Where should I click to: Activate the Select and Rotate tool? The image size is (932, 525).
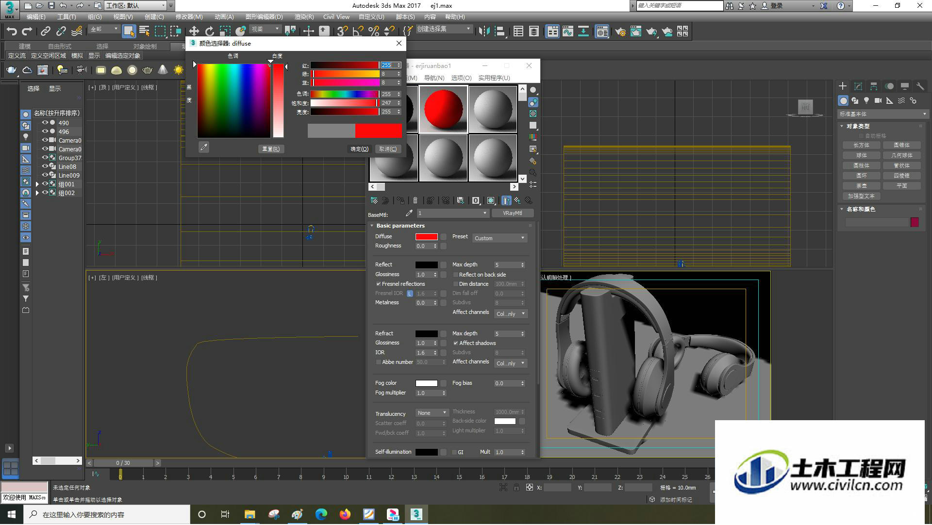pyautogui.click(x=209, y=32)
